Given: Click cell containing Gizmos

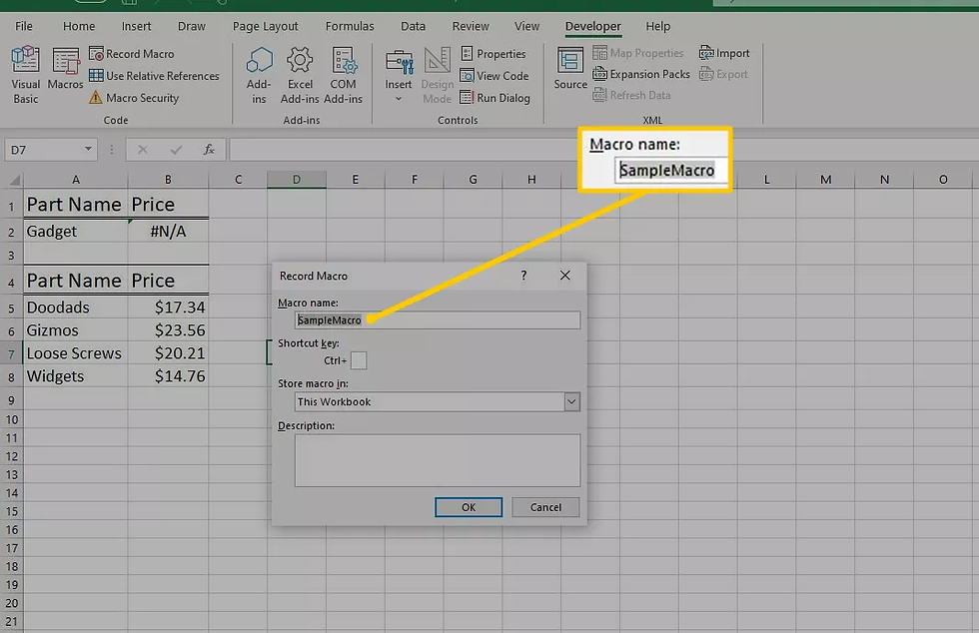Looking at the screenshot, I should pyautogui.click(x=76, y=330).
